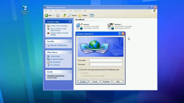This screenshot has height=103, width=184.
Task: Open the Advanced menu
Action: coord(78,11)
